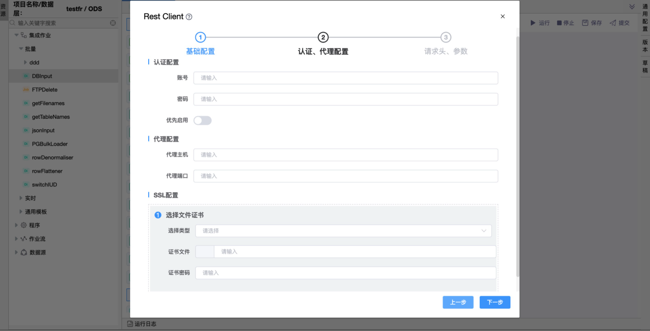Click the double-chevron collapse icon top right
This screenshot has width=650, height=331.
(x=632, y=7)
